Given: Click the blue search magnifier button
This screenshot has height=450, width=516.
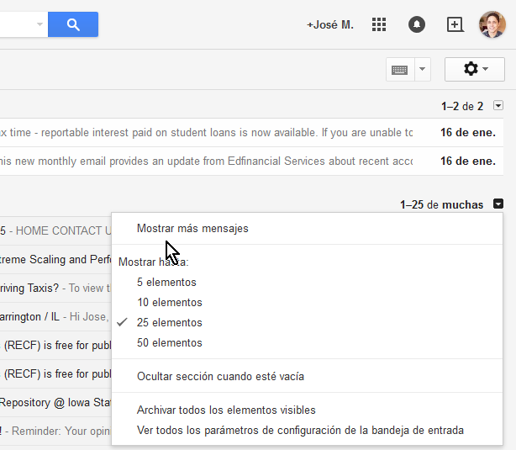Looking at the screenshot, I should [x=73, y=24].
